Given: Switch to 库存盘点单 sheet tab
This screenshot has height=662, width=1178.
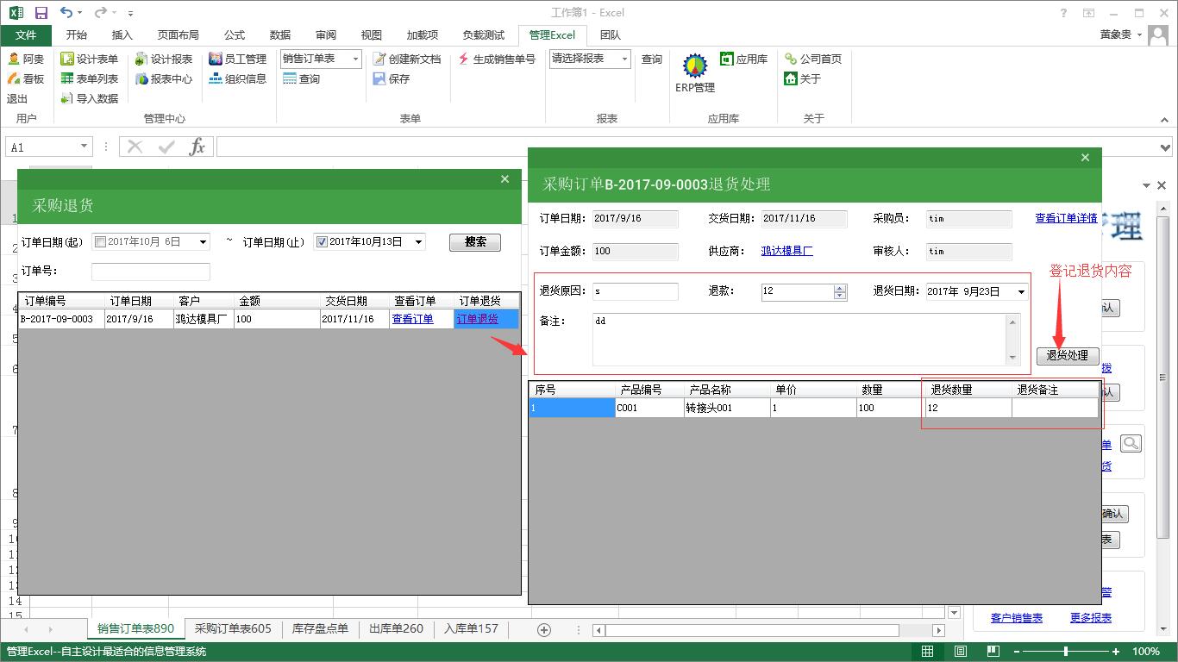Looking at the screenshot, I should 320,629.
